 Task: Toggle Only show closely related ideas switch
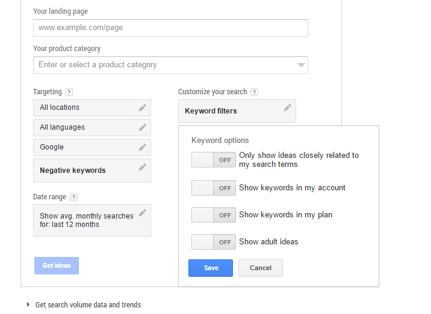(x=213, y=160)
